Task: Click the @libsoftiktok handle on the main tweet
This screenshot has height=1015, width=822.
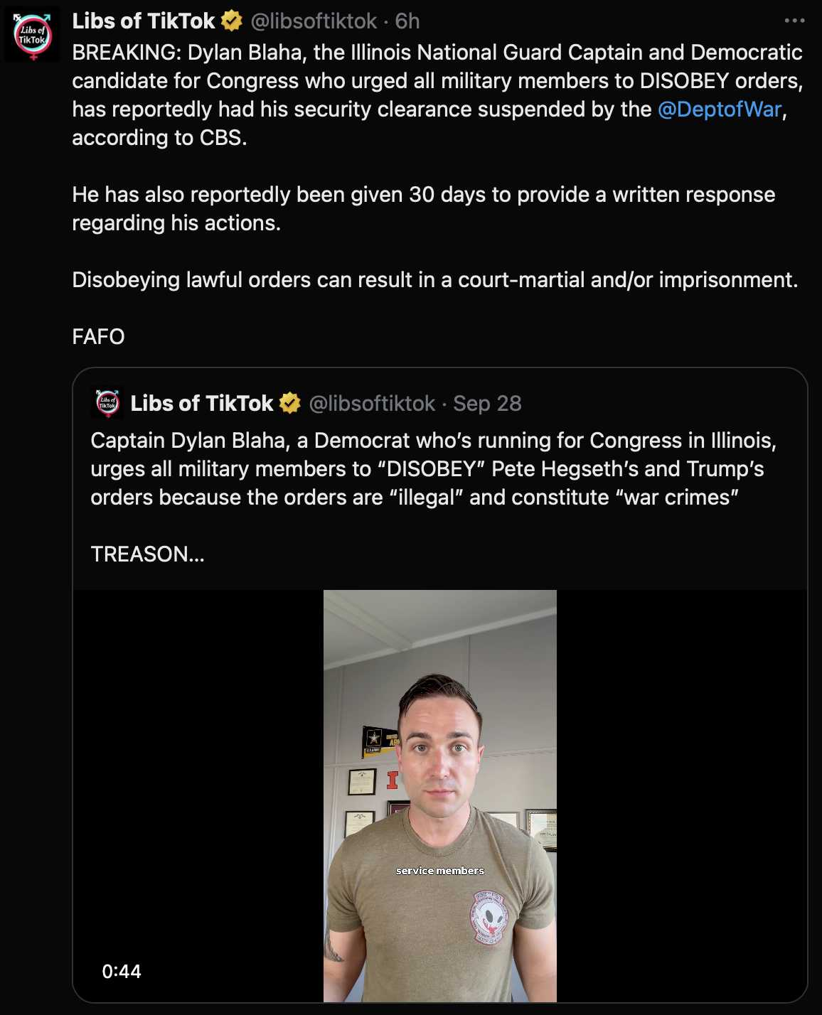Action: point(314,21)
